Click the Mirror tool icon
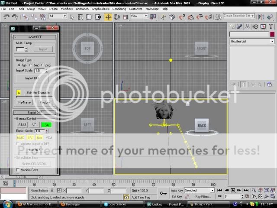 click(x=261, y=16)
